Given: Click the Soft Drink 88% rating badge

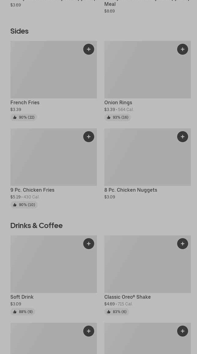Looking at the screenshot, I should (x=23, y=312).
